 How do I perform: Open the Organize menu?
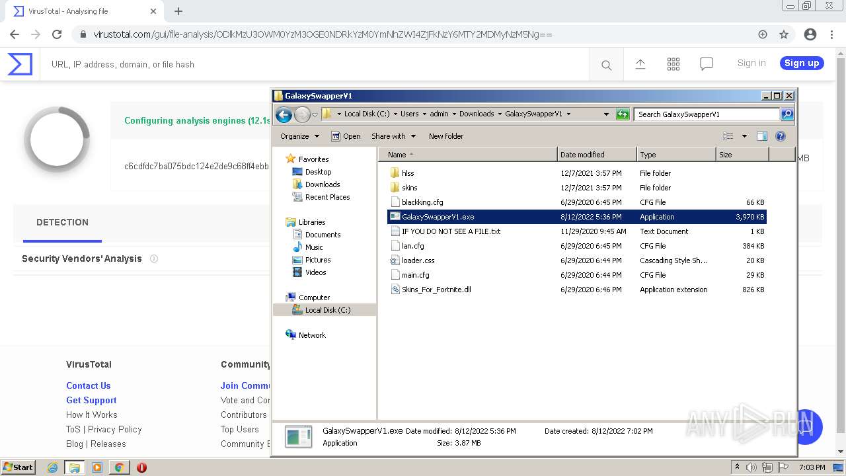click(x=299, y=136)
